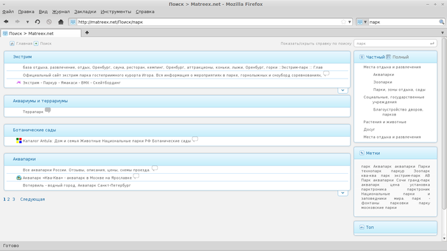Open the Правка menu
The image size is (447, 251).
26,11
